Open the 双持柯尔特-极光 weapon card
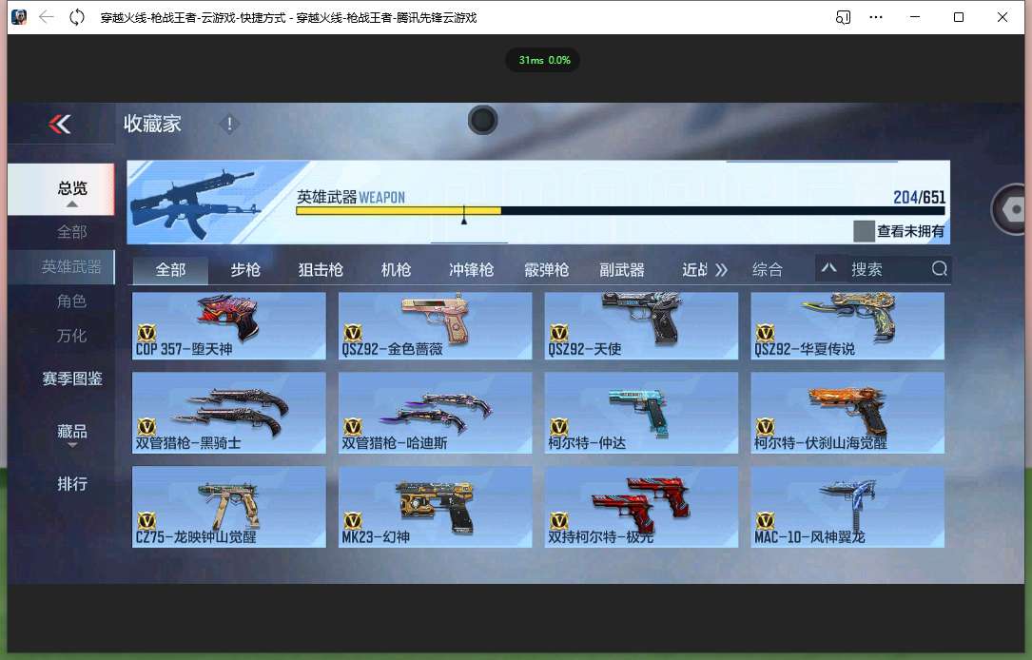 coord(641,507)
